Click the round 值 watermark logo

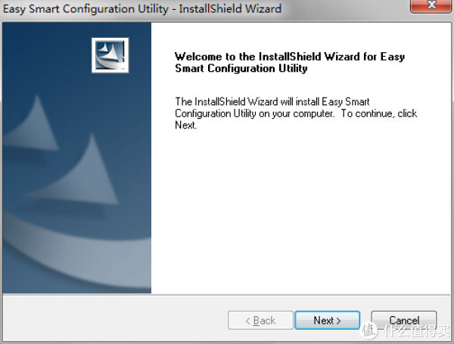368,330
